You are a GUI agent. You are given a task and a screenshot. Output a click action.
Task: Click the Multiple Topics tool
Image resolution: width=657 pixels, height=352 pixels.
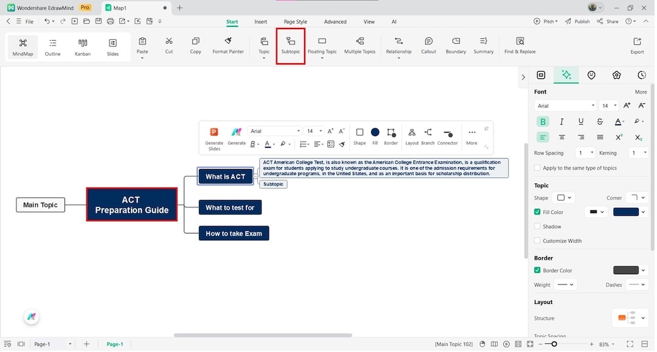click(360, 45)
